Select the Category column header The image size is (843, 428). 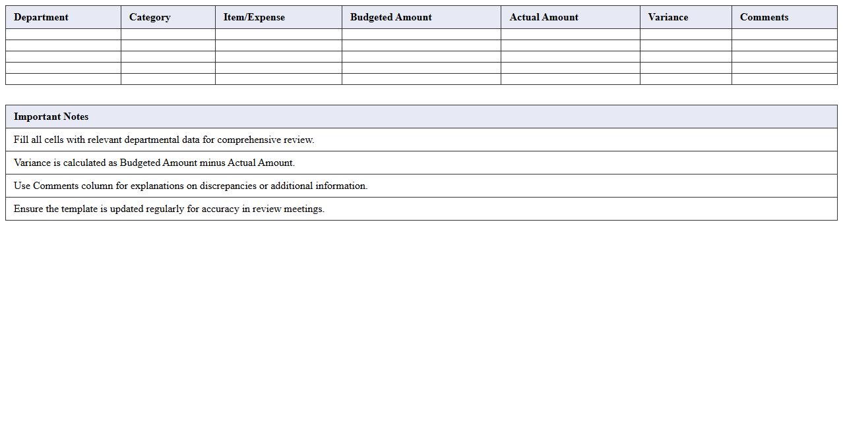[150, 17]
